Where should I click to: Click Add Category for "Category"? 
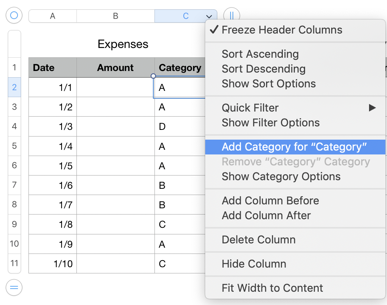coord(295,147)
